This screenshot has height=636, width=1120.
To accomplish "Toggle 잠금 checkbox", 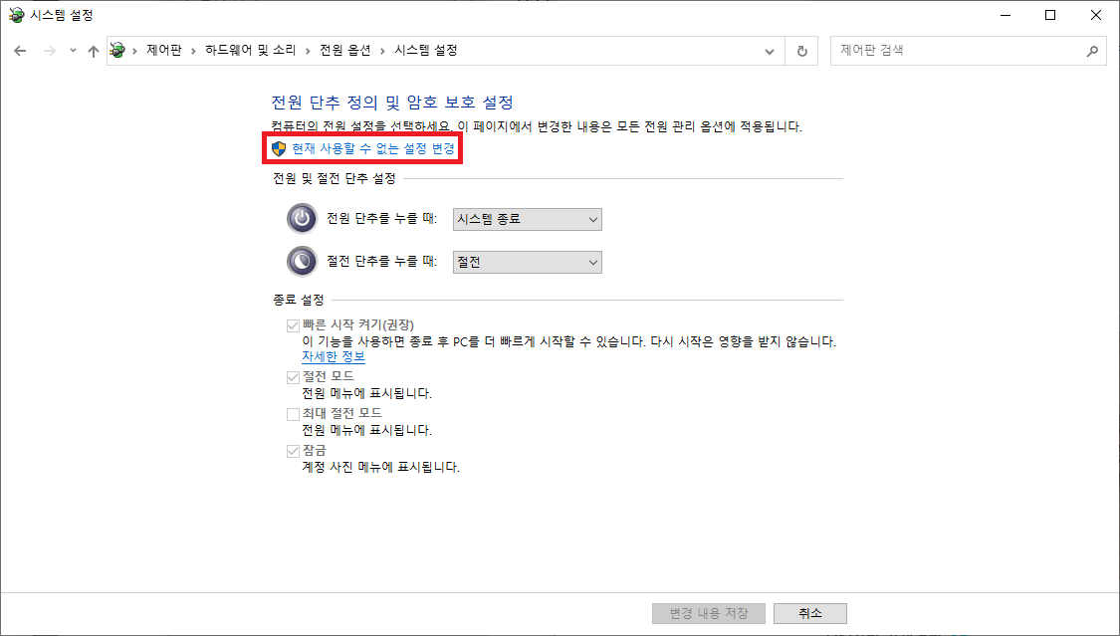I will 293,451.
